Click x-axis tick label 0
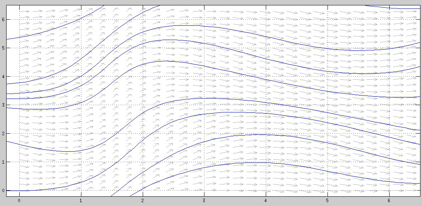Image resolution: width=422 pixels, height=206 pixels. pos(19,201)
